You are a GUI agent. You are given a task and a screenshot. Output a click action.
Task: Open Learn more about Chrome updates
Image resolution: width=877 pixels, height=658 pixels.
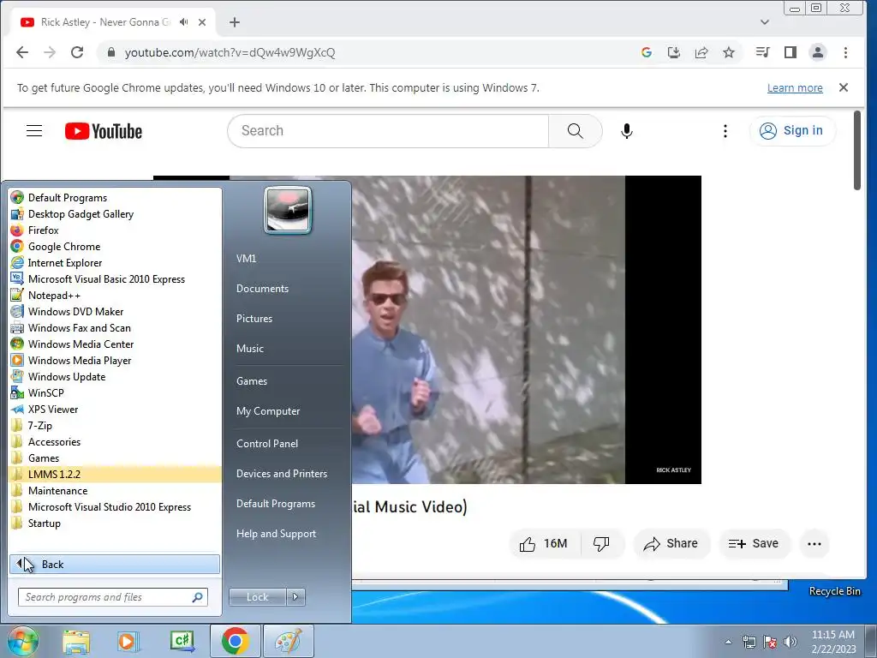pos(794,88)
